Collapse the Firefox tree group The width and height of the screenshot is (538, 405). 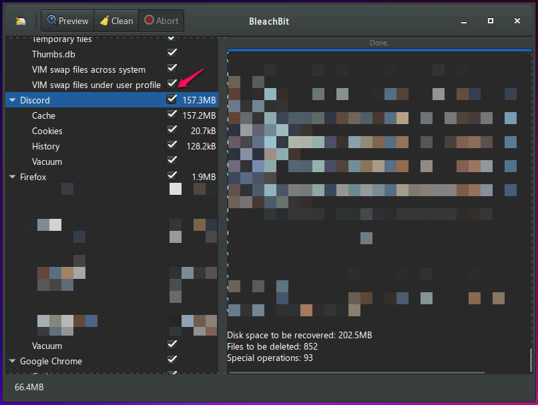[13, 177]
